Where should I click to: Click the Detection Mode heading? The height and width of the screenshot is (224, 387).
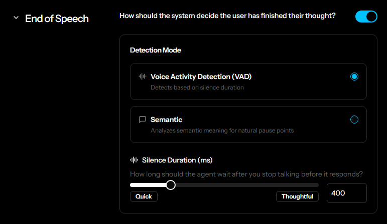pos(156,50)
